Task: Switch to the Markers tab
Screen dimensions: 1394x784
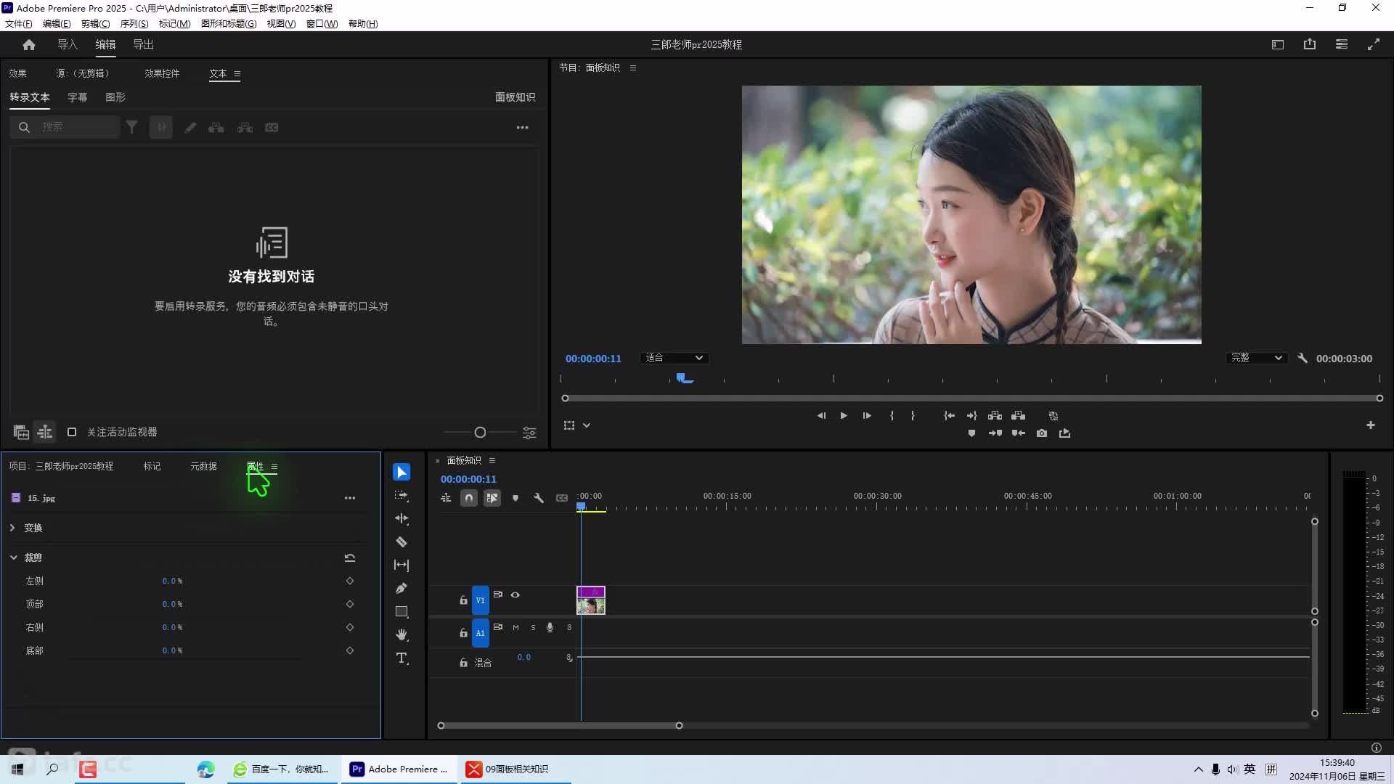Action: 152,466
